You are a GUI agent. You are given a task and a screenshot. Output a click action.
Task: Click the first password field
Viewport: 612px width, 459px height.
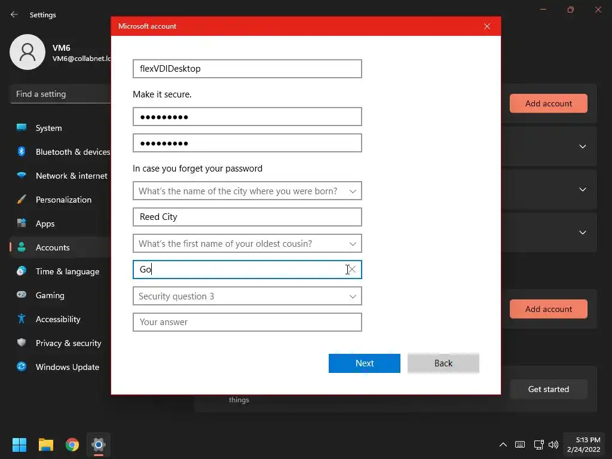(247, 117)
